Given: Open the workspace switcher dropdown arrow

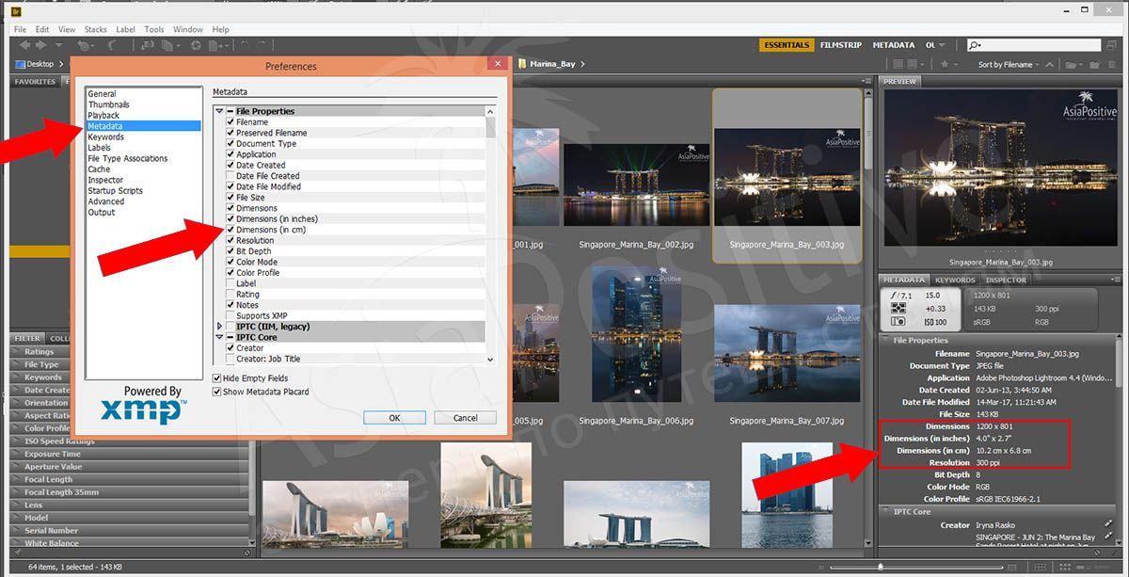Looking at the screenshot, I should point(942,45).
